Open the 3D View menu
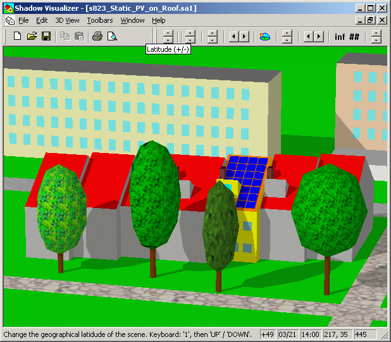The width and height of the screenshot is (391, 342). click(x=67, y=20)
